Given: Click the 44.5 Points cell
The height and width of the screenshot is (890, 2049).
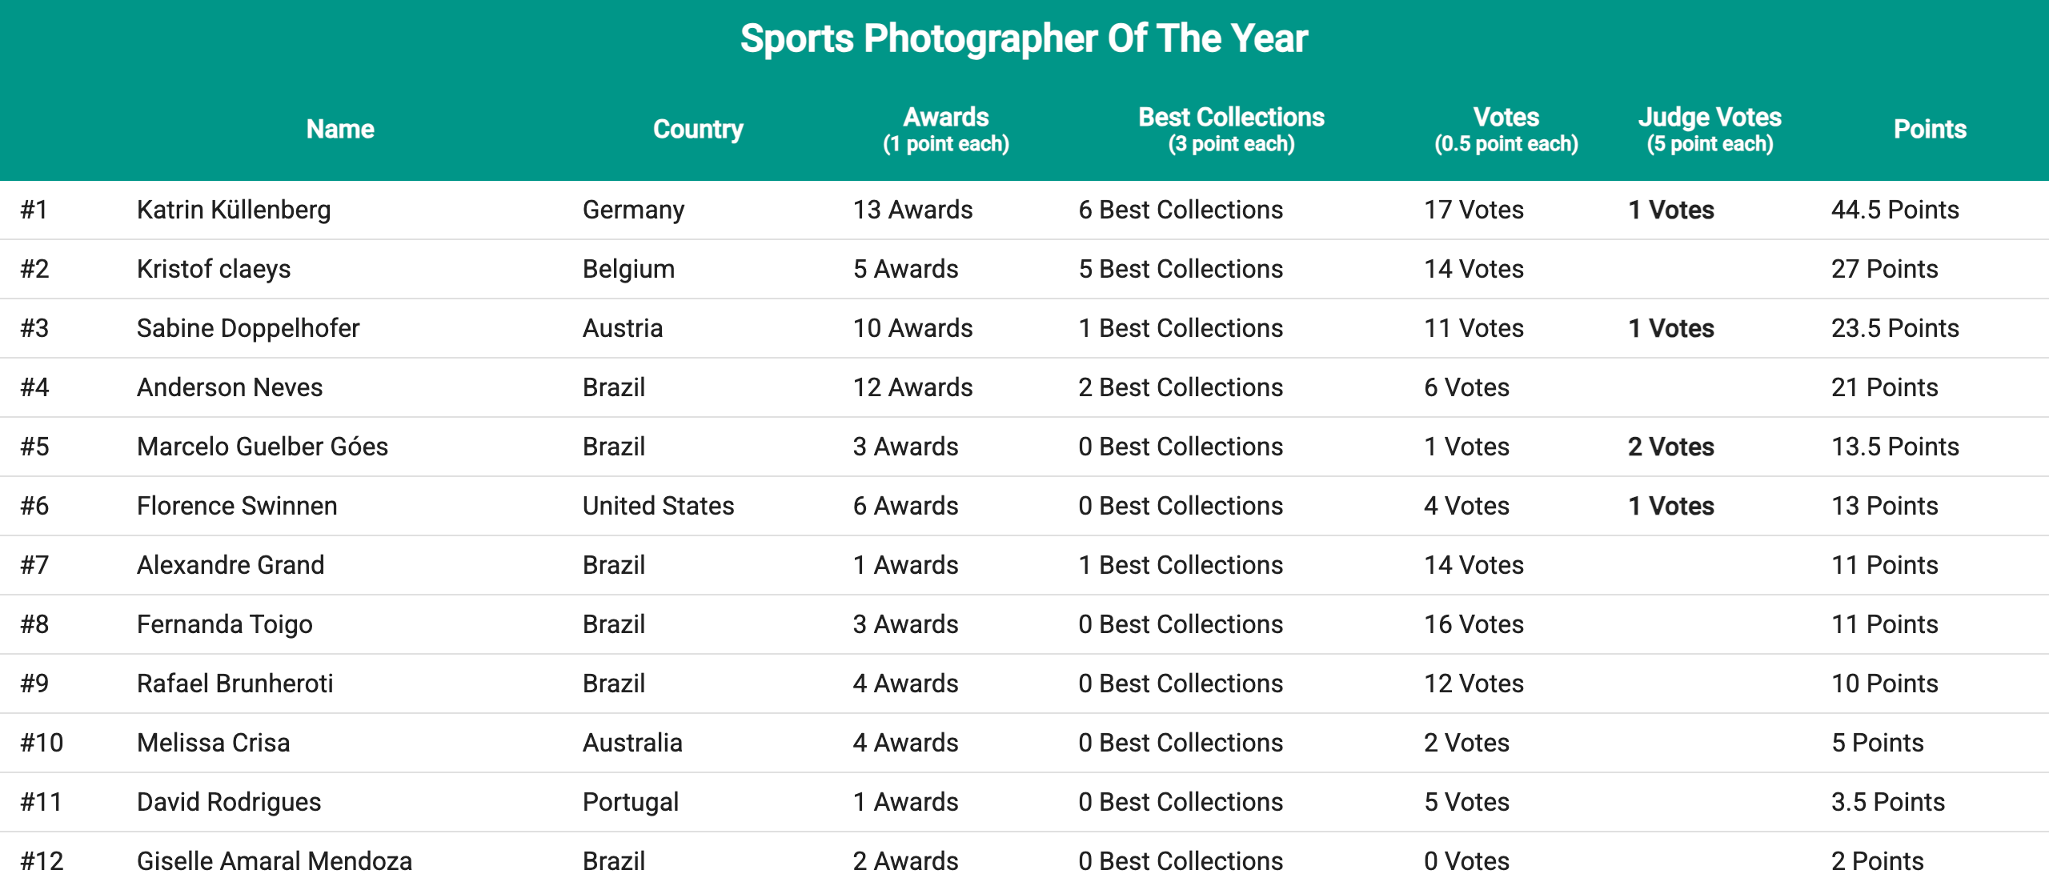Looking at the screenshot, I should click(1895, 210).
